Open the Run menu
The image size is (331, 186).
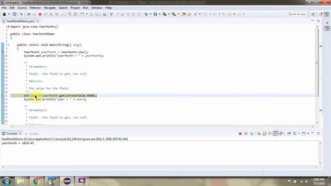click(85, 8)
